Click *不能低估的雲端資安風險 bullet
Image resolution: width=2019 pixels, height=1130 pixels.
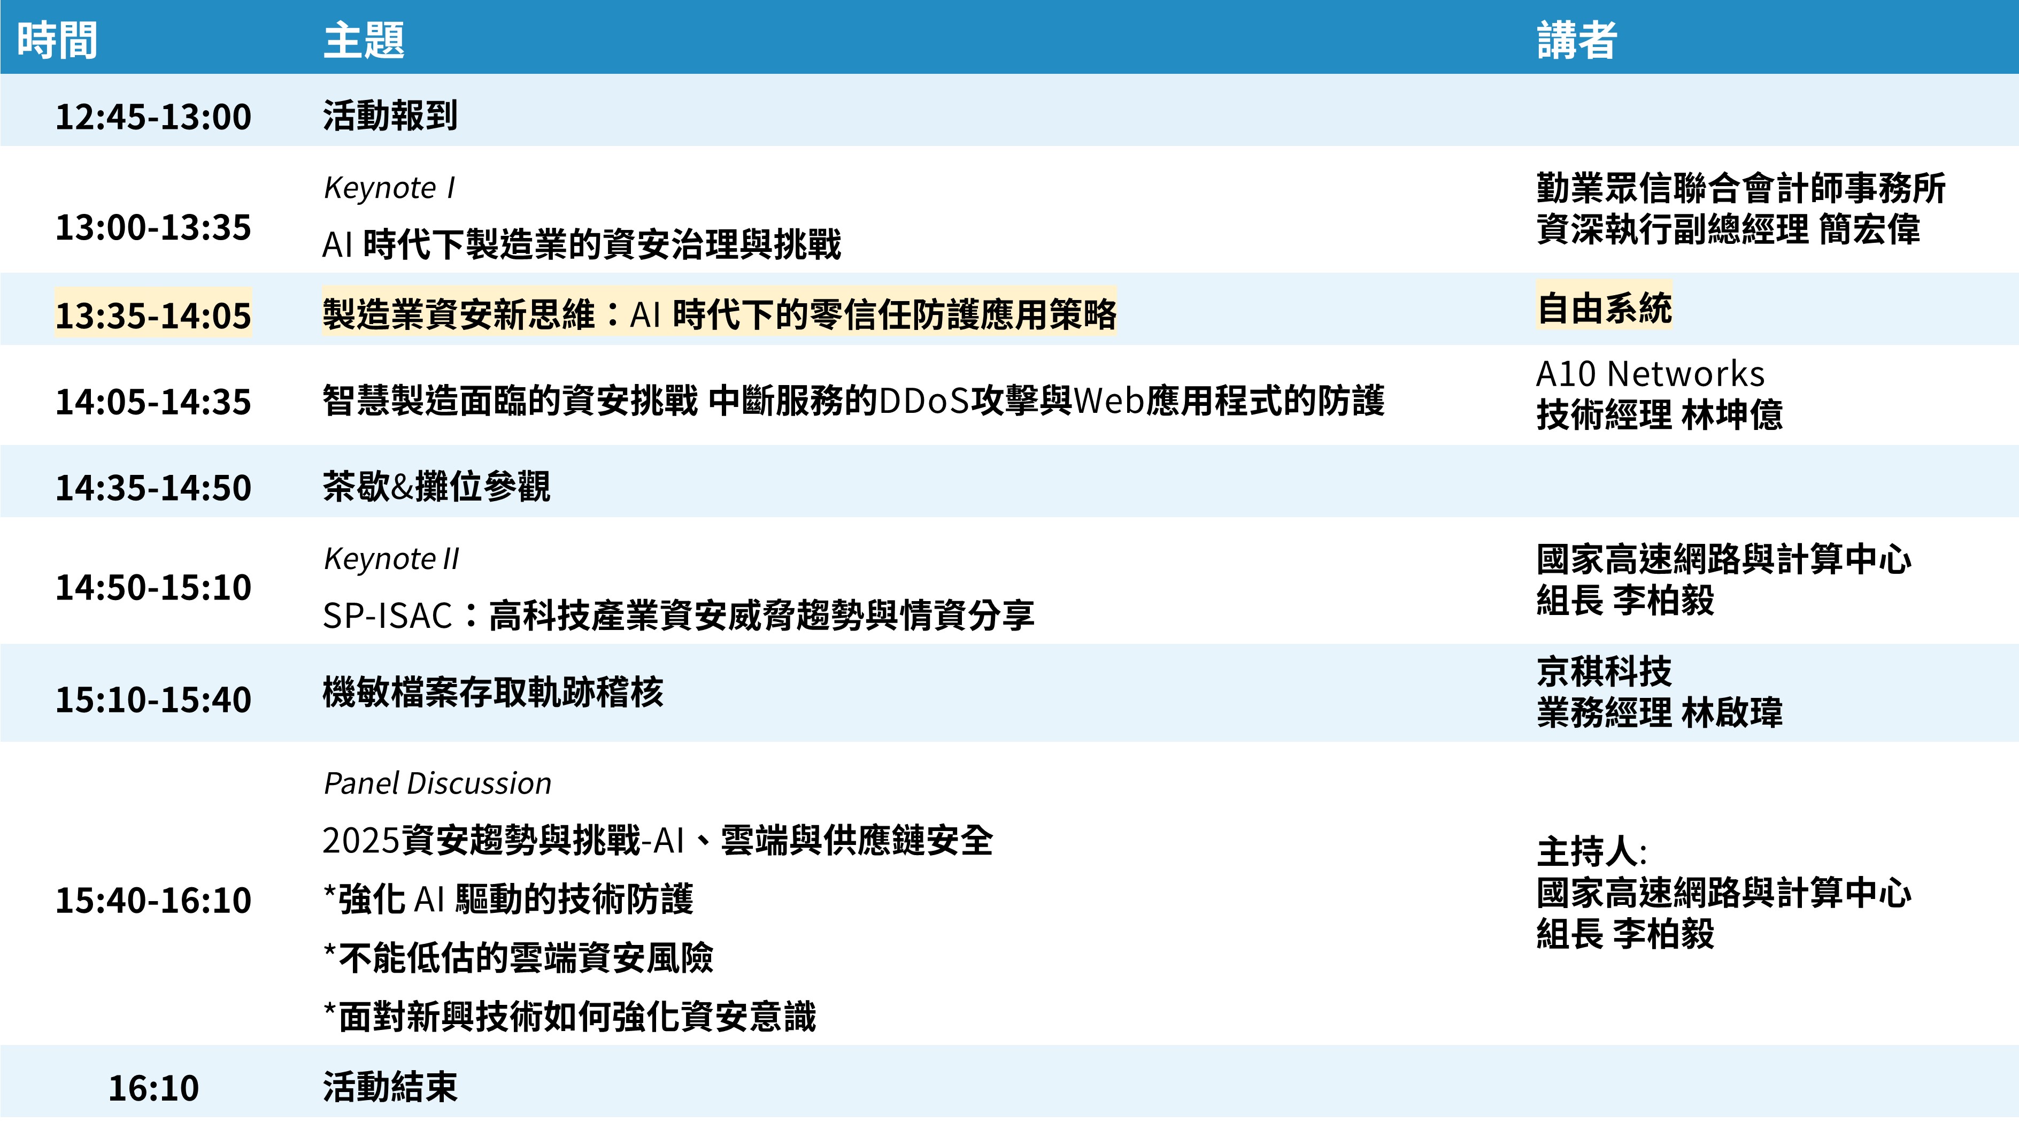(x=518, y=957)
